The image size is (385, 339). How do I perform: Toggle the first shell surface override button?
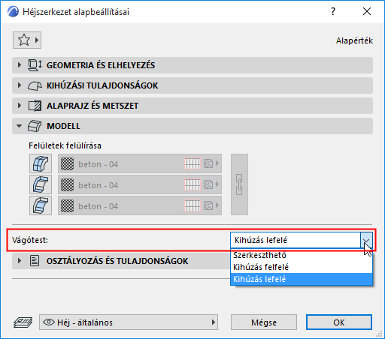41,163
